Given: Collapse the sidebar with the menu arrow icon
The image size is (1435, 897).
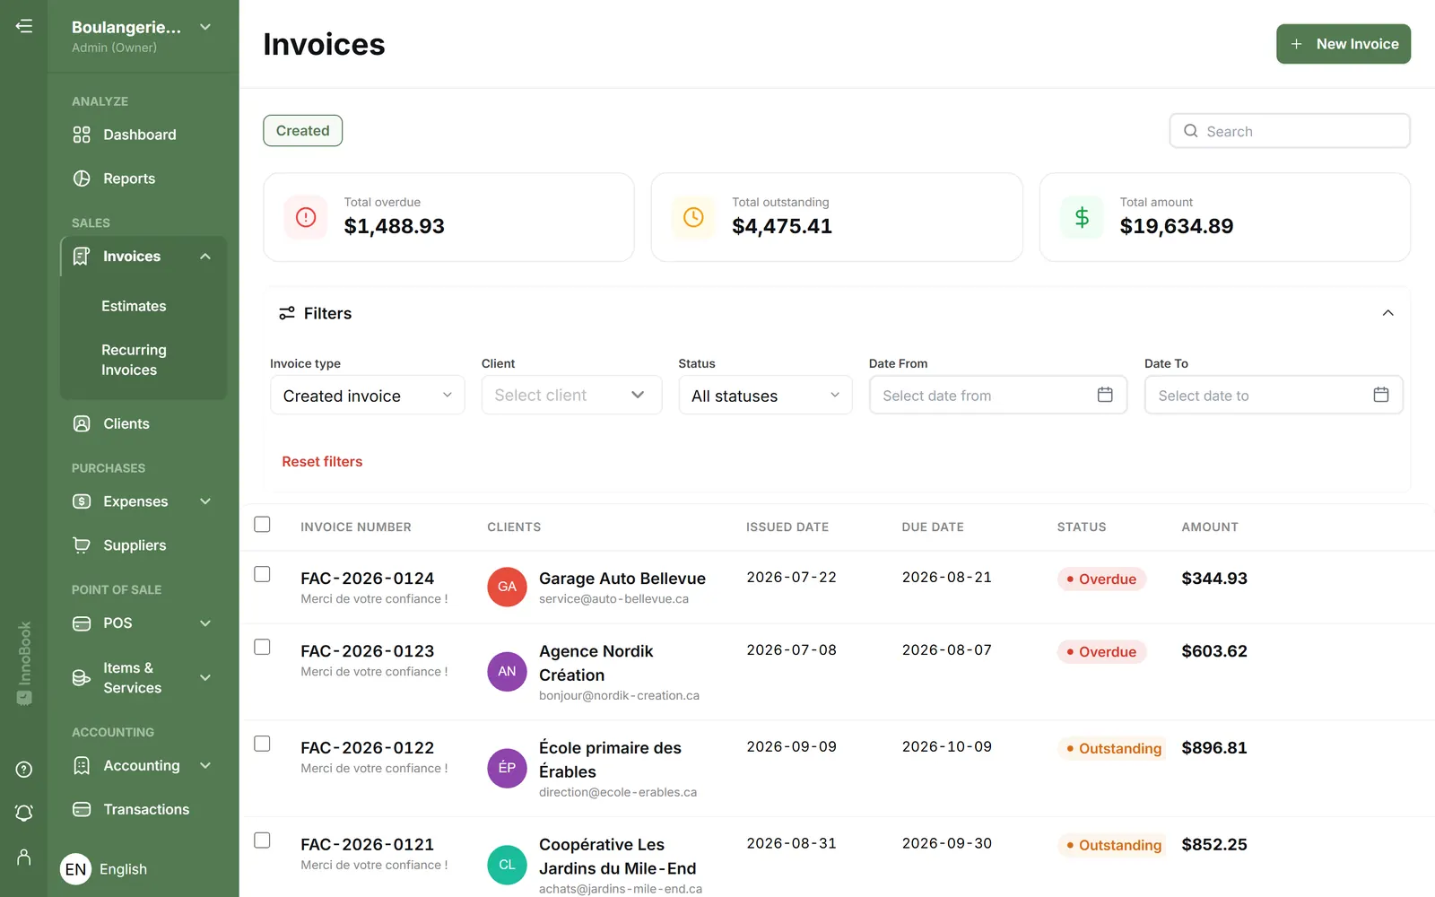Looking at the screenshot, I should point(24,26).
